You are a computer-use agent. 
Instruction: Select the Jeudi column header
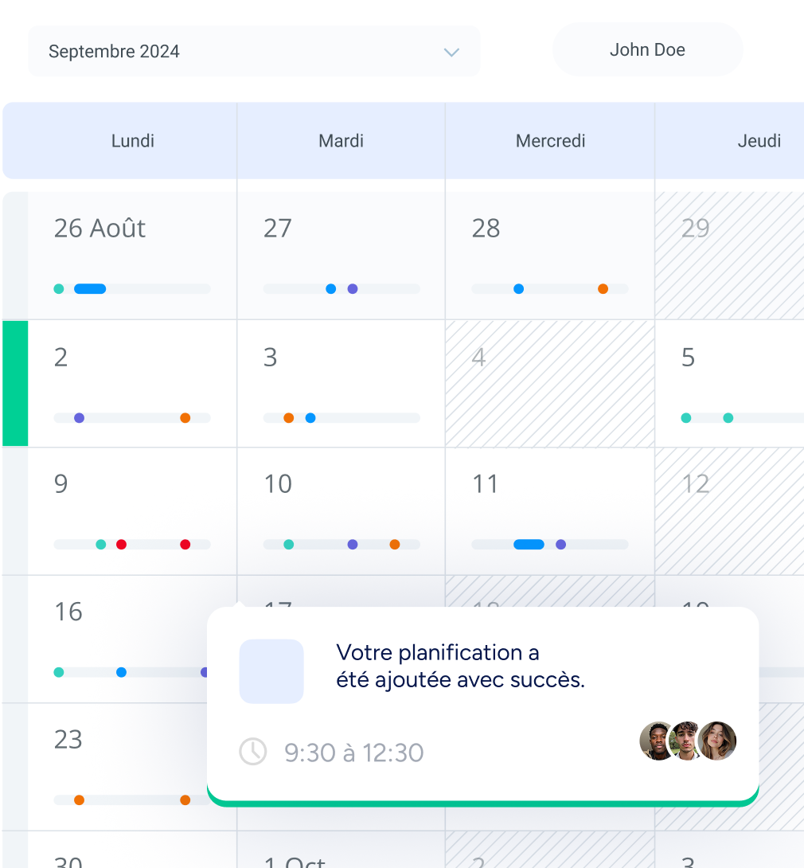click(730, 141)
